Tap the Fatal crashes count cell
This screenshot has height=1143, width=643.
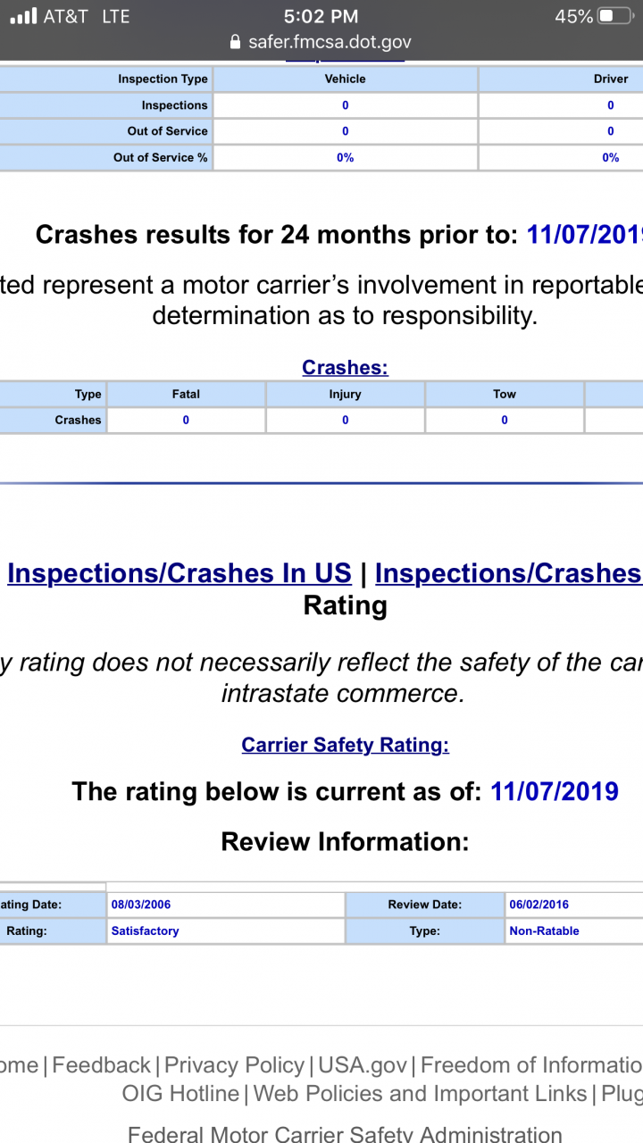coord(186,420)
